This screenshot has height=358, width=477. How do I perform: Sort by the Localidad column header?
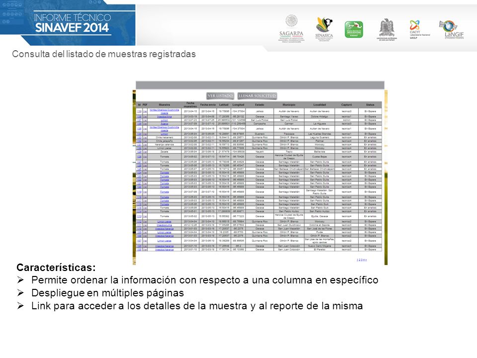319,105
